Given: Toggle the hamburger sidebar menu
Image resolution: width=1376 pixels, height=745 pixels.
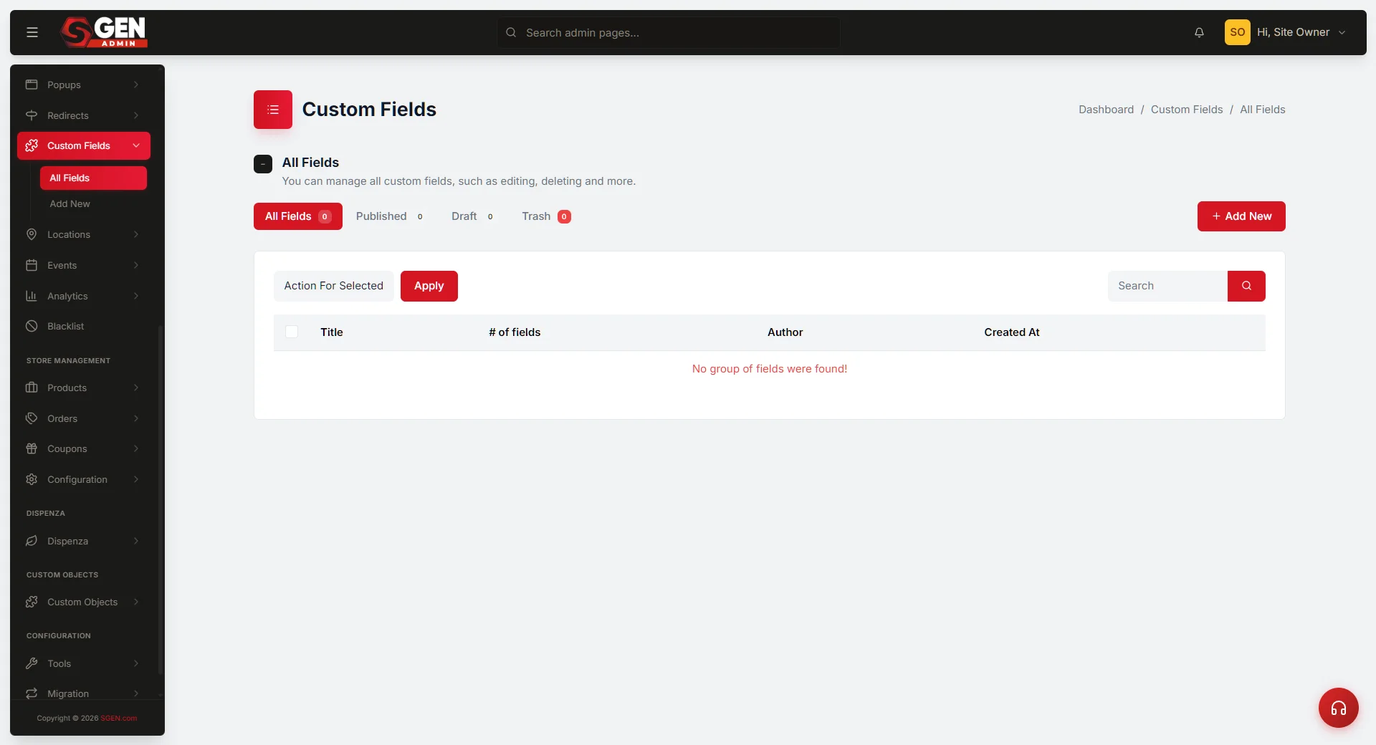Looking at the screenshot, I should 32,32.
